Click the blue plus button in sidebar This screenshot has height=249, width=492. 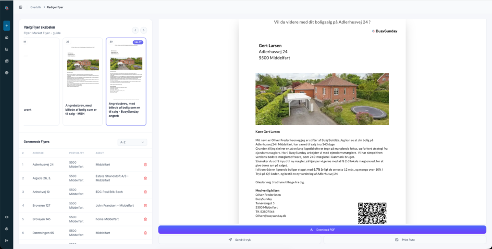(x=7, y=25)
